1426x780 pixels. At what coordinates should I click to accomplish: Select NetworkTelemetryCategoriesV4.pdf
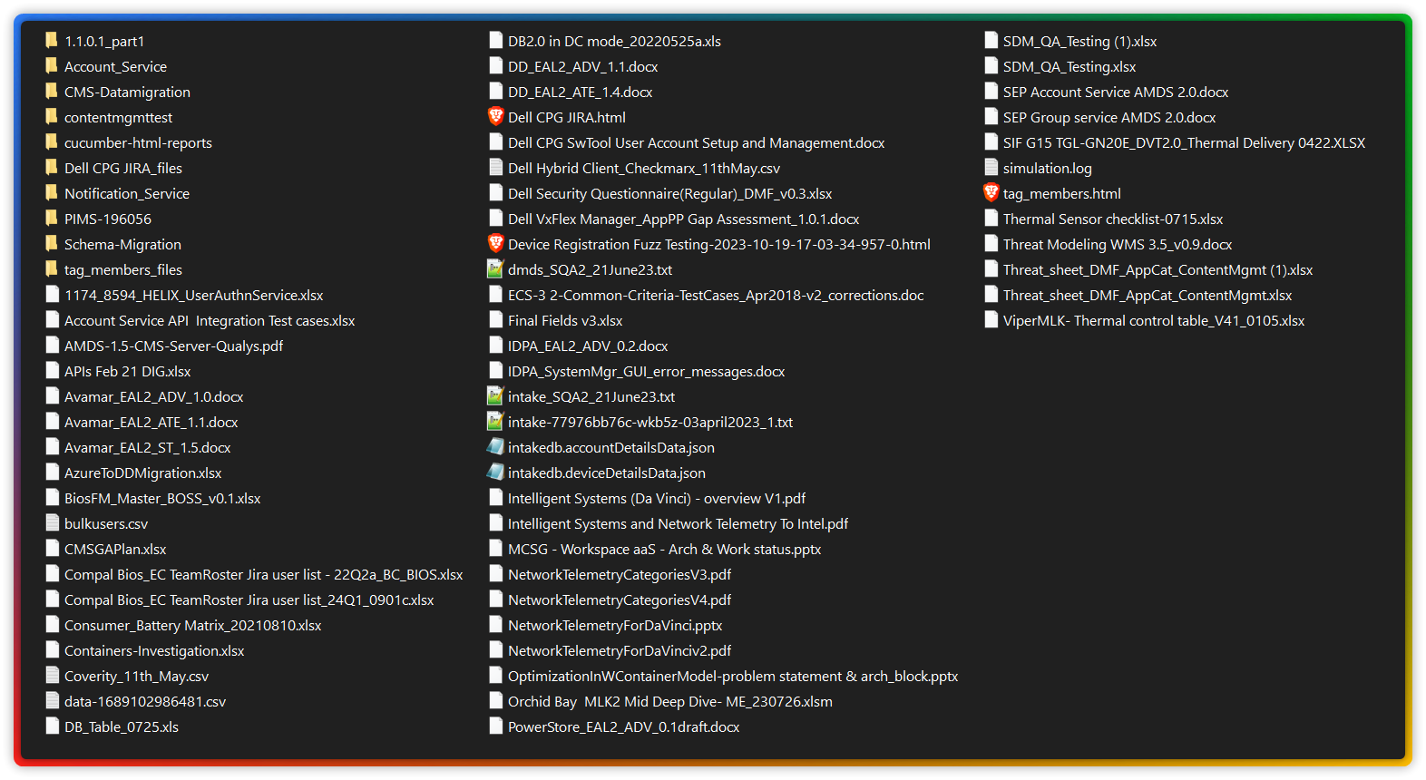coord(620,600)
